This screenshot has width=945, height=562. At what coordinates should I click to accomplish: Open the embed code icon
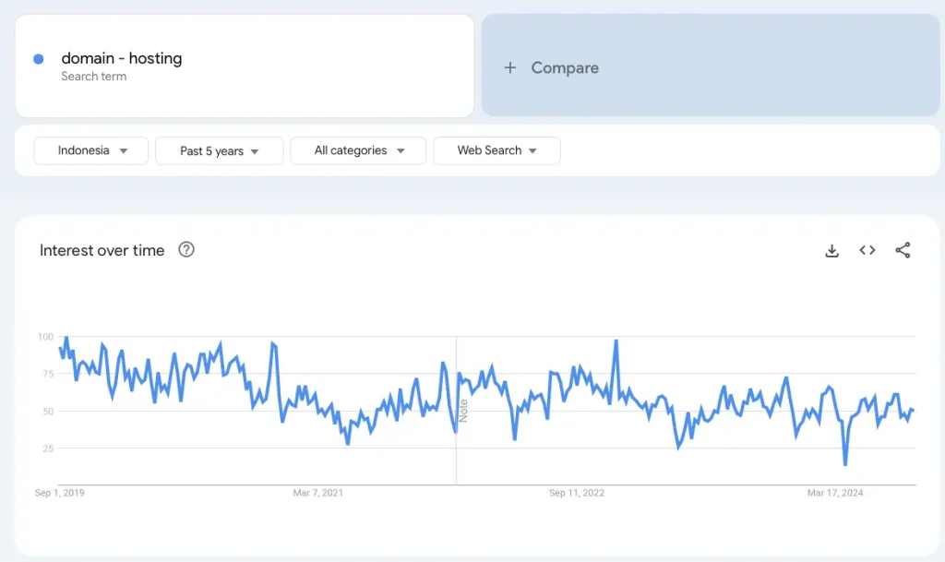(x=867, y=250)
